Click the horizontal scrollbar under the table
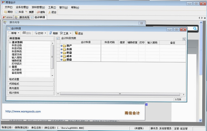Image resolution: width=207 pixels, height=131 pixels. 120,94
